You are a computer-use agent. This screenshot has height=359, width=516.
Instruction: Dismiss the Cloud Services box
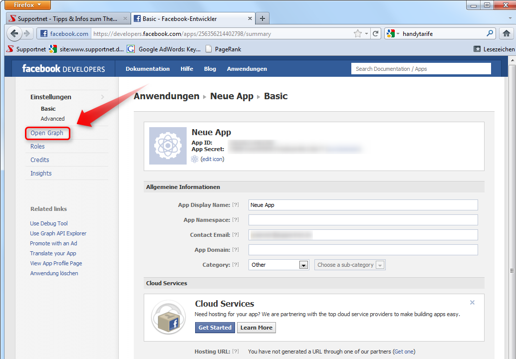[x=472, y=303]
